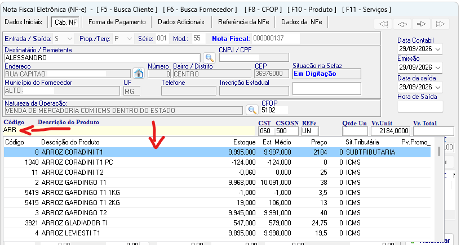Screen dimensions: 461x245
Task: Click the Estoque column header
Action: point(245,142)
